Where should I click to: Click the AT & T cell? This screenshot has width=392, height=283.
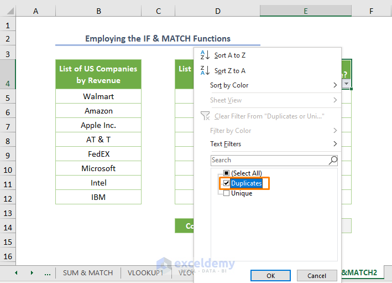[x=98, y=140]
